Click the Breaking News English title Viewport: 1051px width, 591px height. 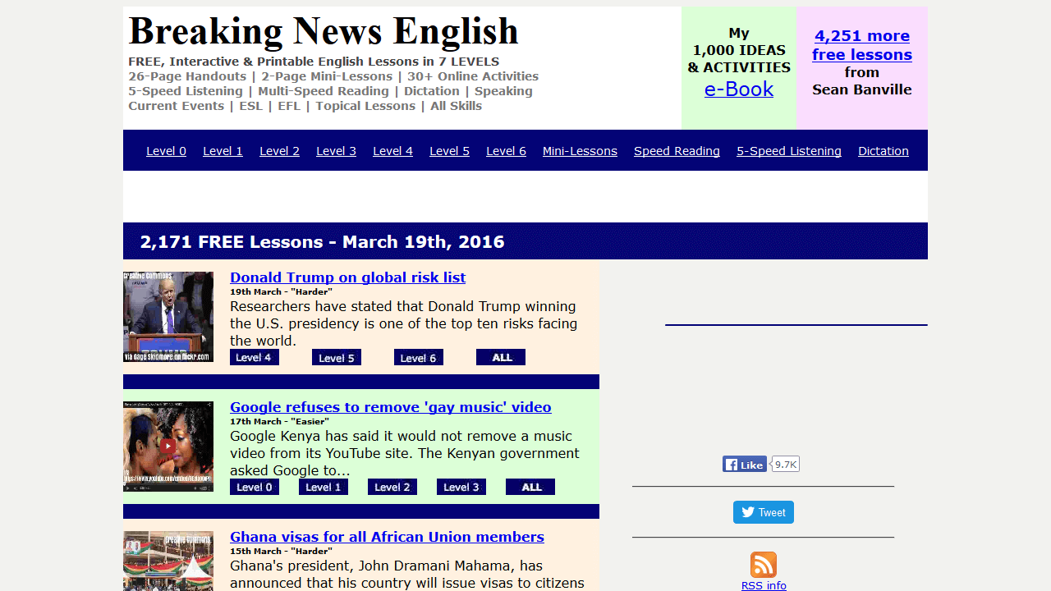[324, 31]
